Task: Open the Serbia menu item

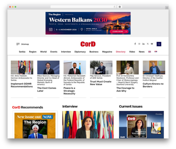Action: click(x=22, y=52)
